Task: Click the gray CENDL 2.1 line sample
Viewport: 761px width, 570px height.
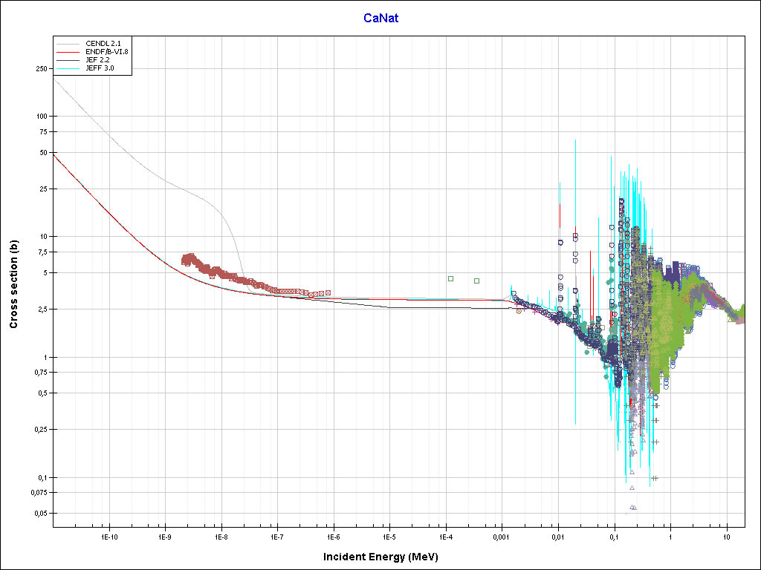Action: [69, 43]
